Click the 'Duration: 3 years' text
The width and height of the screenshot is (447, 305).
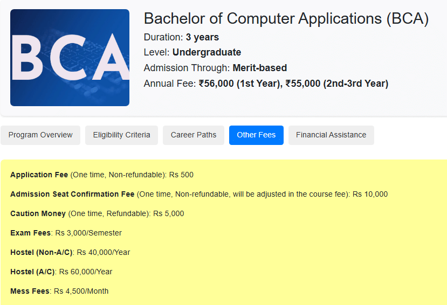(181, 37)
